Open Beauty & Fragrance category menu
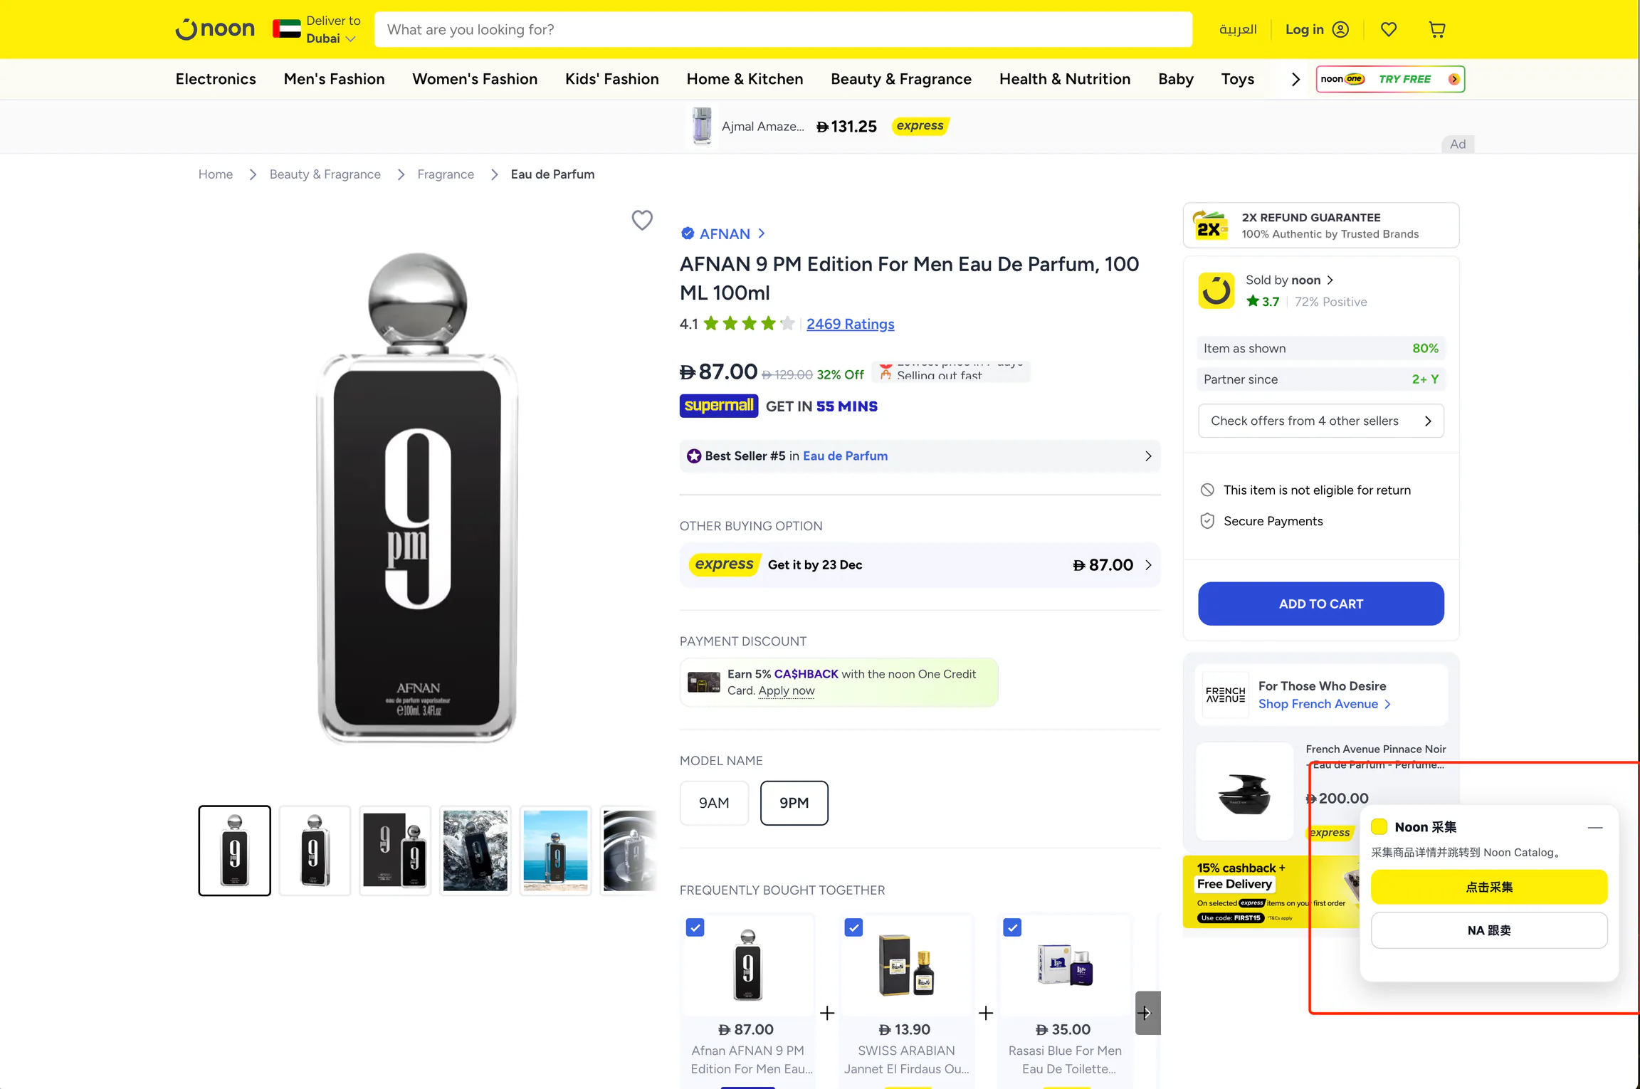 [x=900, y=79]
